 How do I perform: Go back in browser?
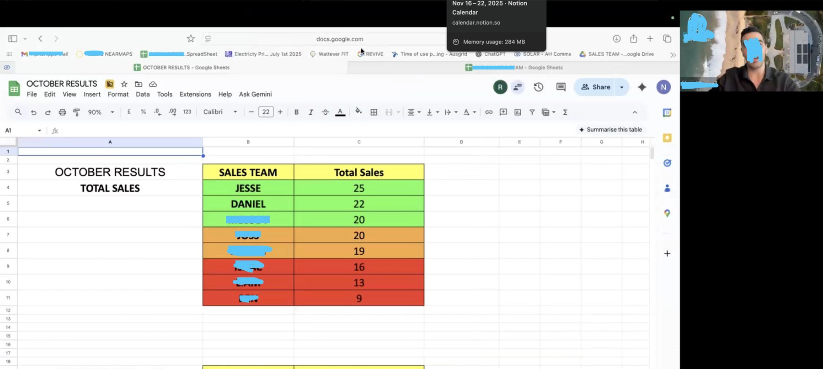tap(40, 39)
